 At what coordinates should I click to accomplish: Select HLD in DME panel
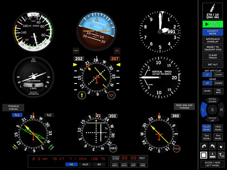(x=85, y=164)
